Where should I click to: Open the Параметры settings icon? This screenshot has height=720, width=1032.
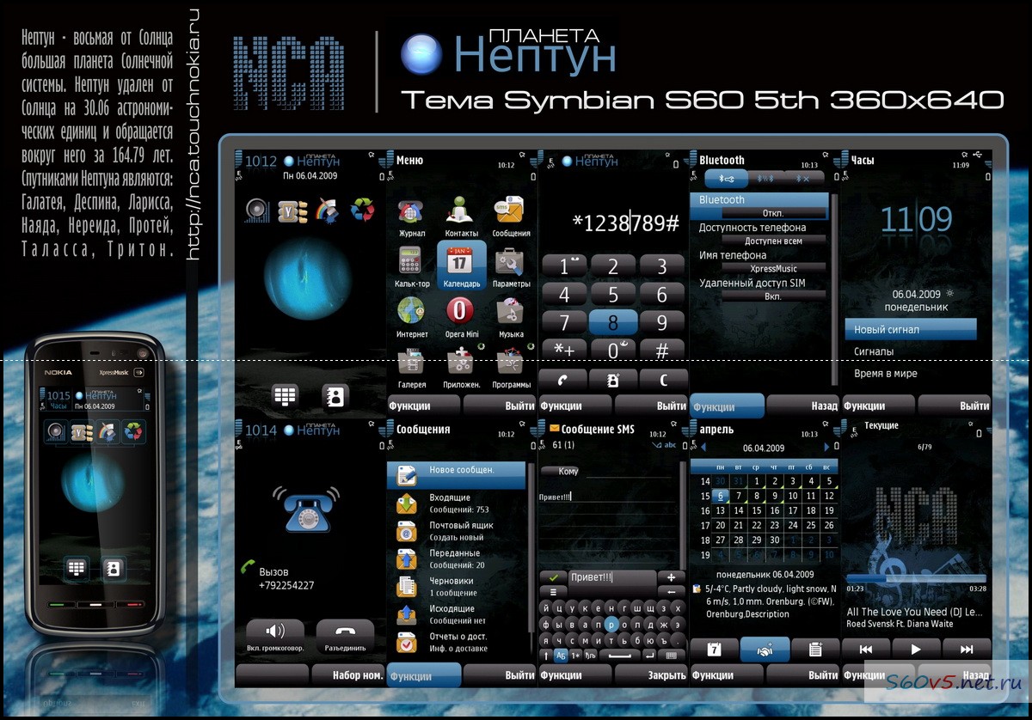pos(510,260)
